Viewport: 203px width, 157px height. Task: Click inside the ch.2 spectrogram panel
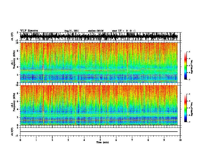click(99, 105)
